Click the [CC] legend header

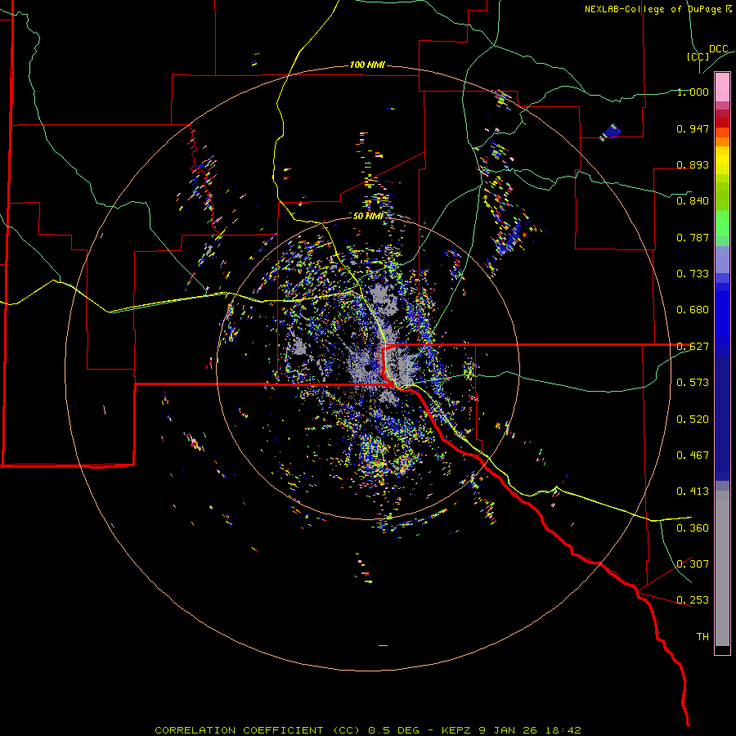pyautogui.click(x=698, y=56)
